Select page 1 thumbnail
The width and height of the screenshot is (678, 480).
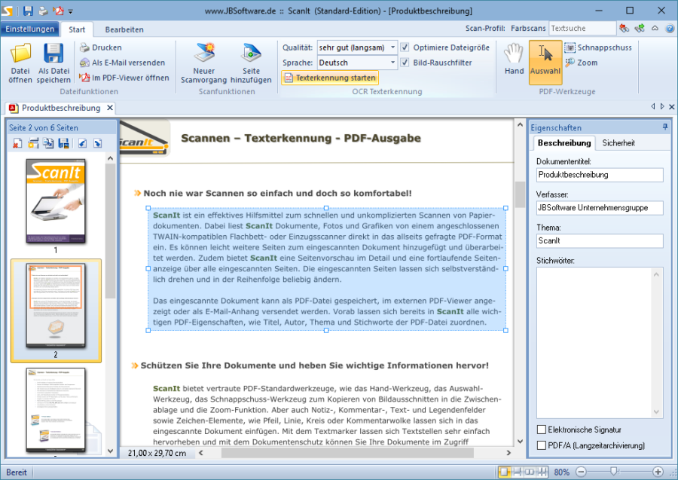point(56,201)
